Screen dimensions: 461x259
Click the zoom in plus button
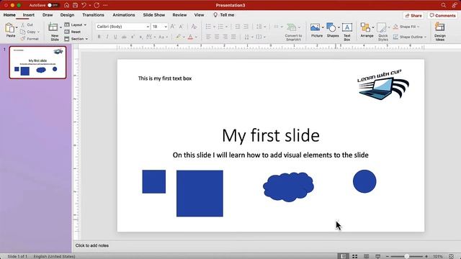[426, 256]
